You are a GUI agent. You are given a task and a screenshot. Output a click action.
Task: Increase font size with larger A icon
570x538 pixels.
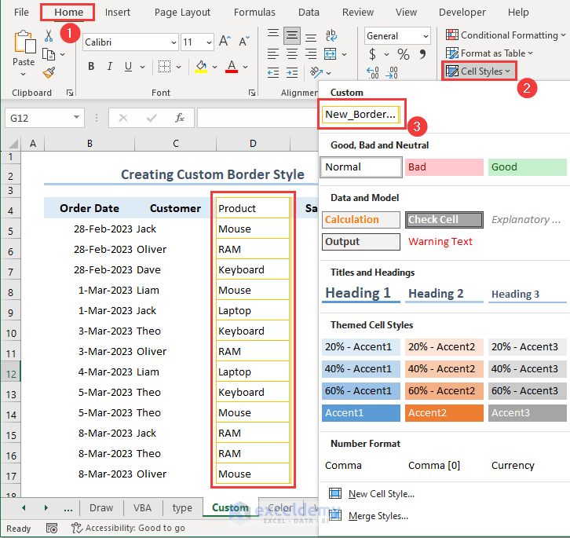click(225, 42)
